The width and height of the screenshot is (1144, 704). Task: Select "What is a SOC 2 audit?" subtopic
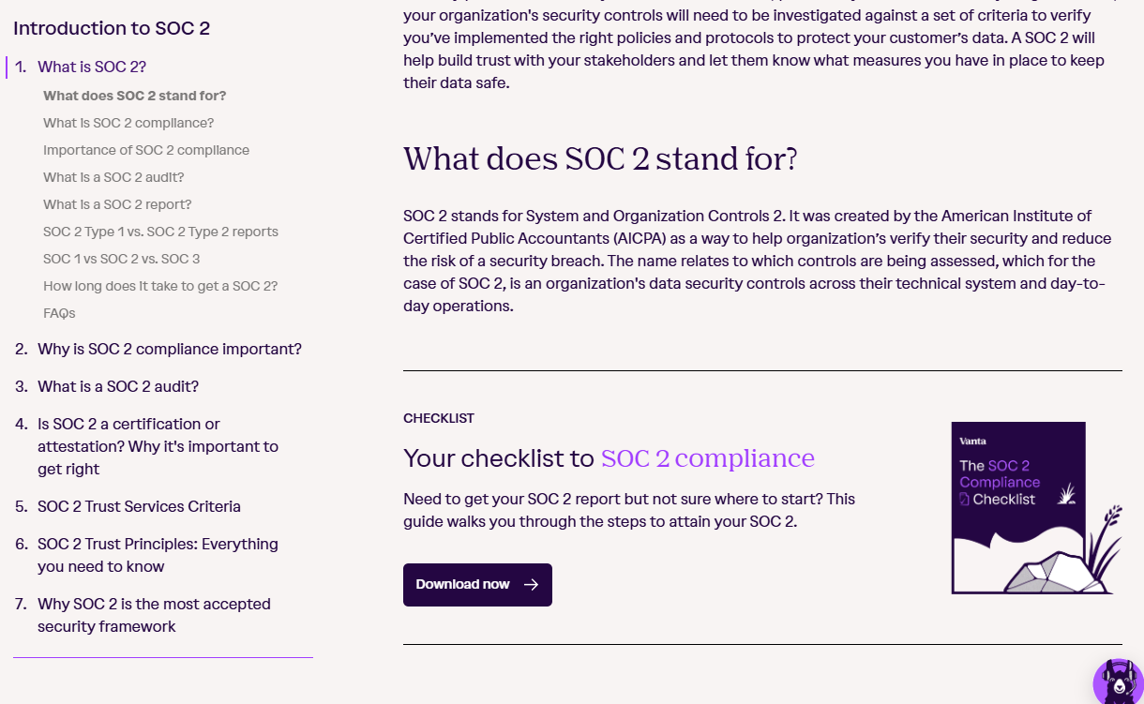coord(113,177)
